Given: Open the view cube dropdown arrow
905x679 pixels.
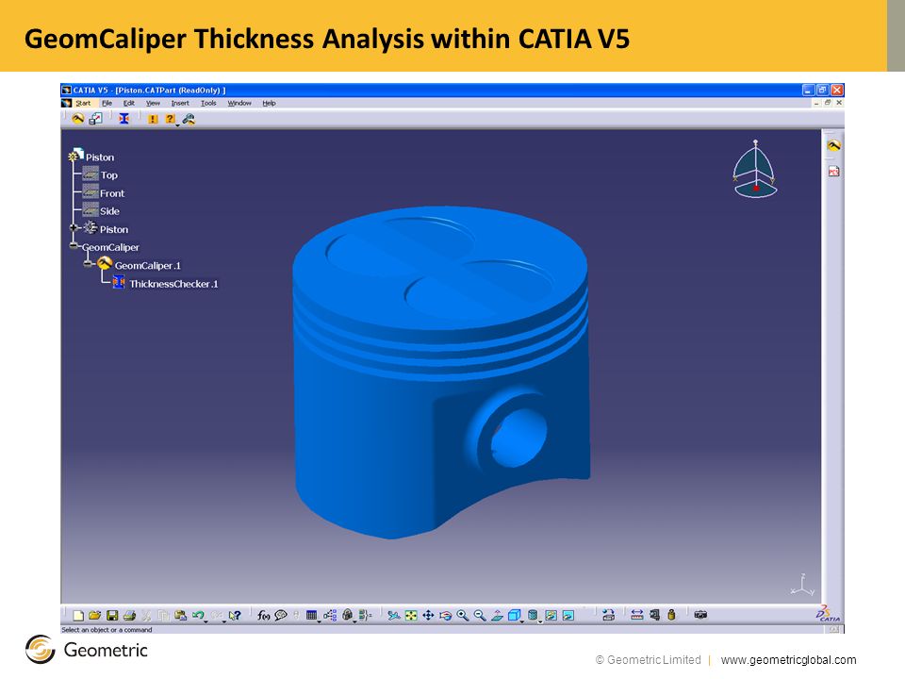Looking at the screenshot, I should click(521, 621).
